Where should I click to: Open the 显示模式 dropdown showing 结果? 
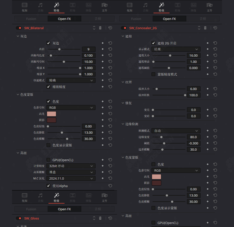(x=176, y=49)
